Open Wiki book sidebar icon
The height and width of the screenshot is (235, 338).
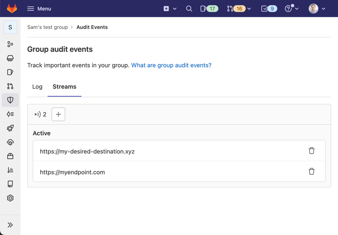pos(10,184)
